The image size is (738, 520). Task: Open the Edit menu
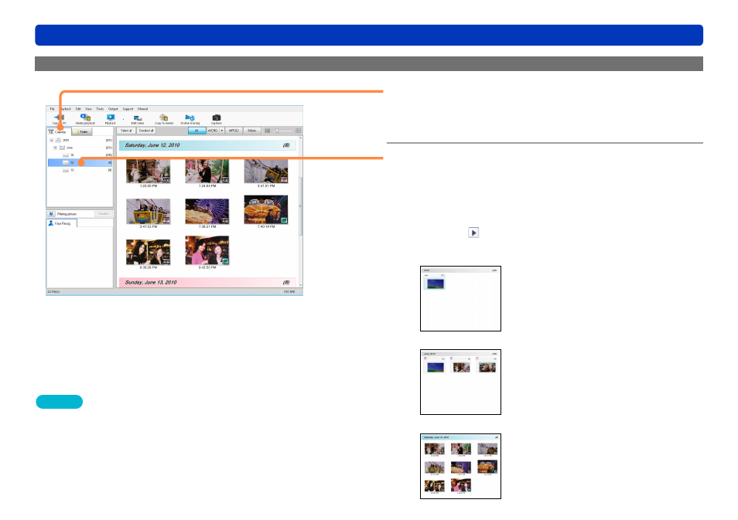pos(78,109)
